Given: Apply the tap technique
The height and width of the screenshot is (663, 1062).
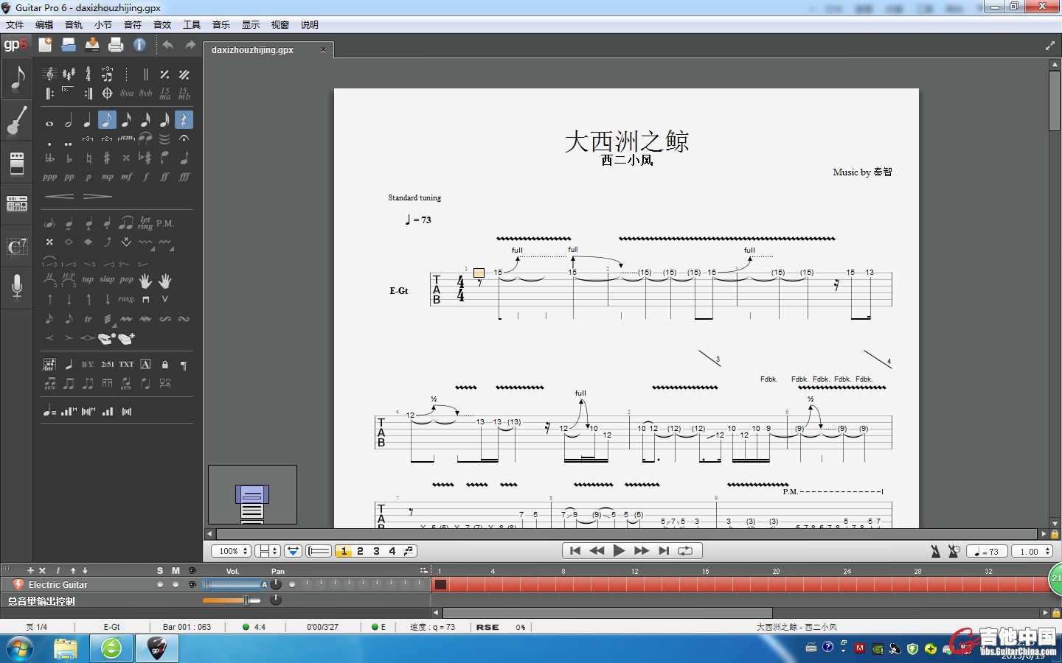Looking at the screenshot, I should 88,280.
